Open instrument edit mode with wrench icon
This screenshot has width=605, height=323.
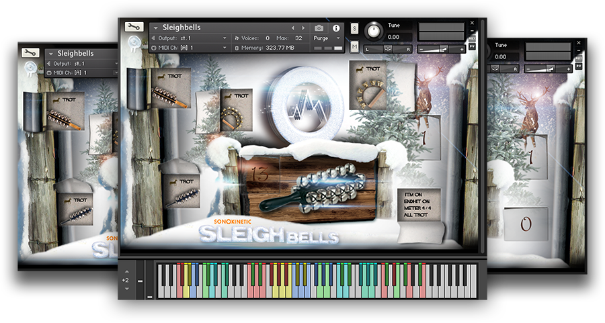[132, 27]
